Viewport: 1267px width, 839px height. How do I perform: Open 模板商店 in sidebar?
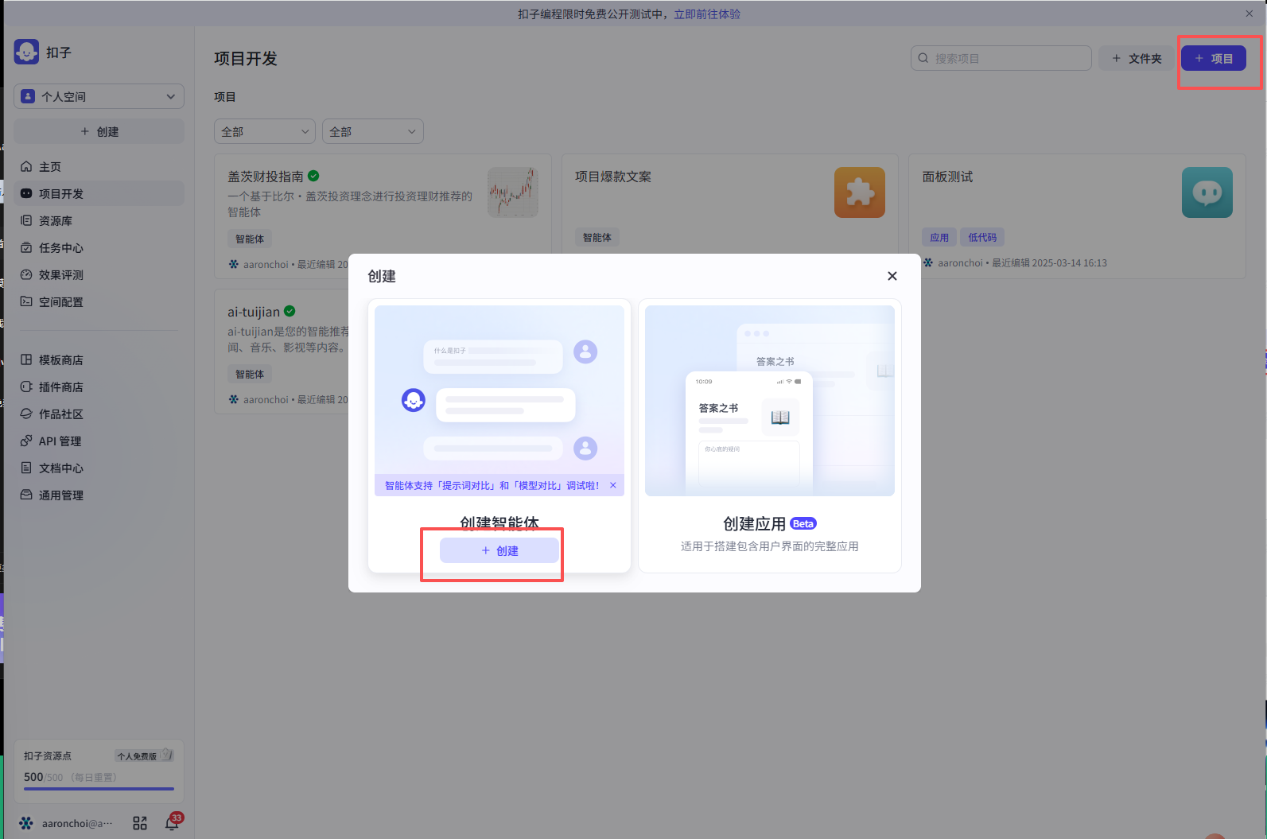click(99, 359)
